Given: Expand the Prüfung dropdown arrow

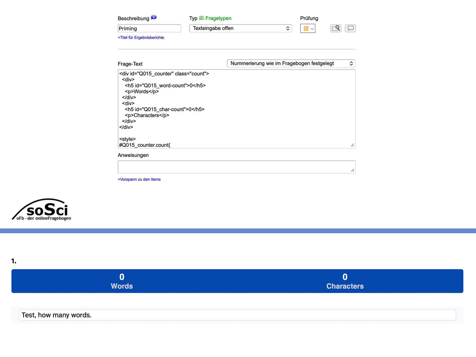Looking at the screenshot, I should click(312, 29).
